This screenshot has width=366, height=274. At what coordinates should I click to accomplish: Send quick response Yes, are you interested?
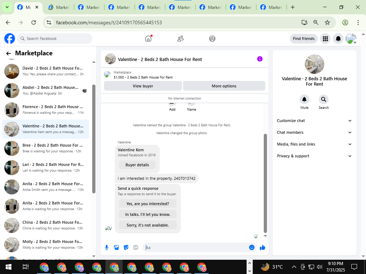[x=148, y=204]
